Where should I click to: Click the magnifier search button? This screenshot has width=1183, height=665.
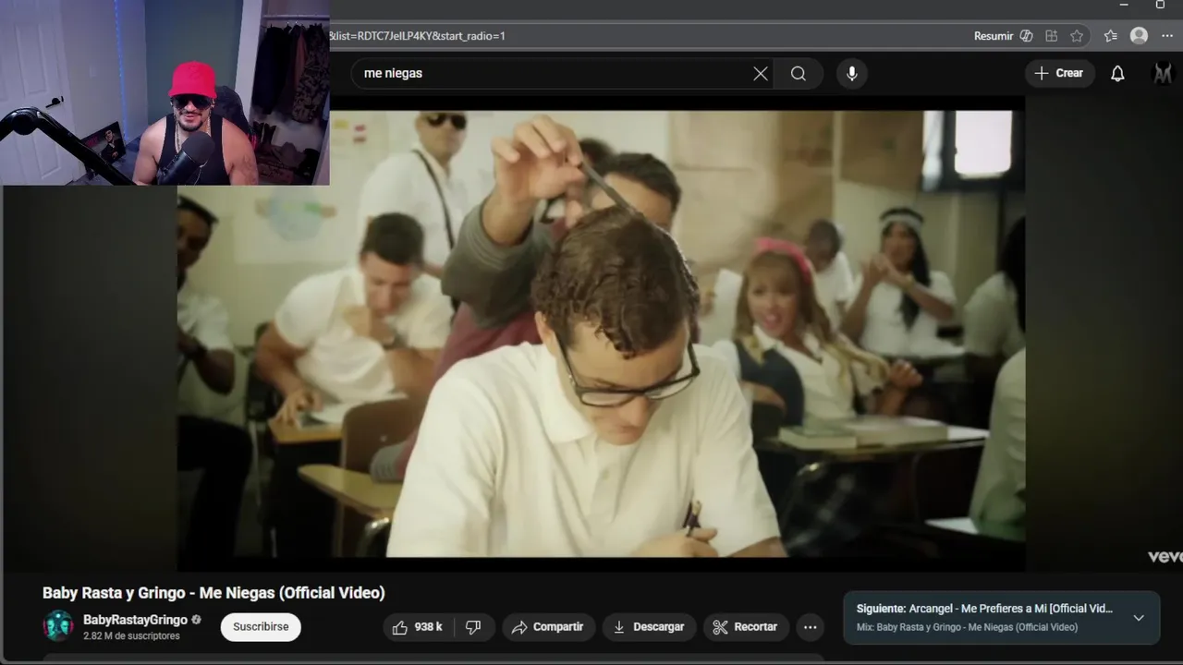(799, 74)
